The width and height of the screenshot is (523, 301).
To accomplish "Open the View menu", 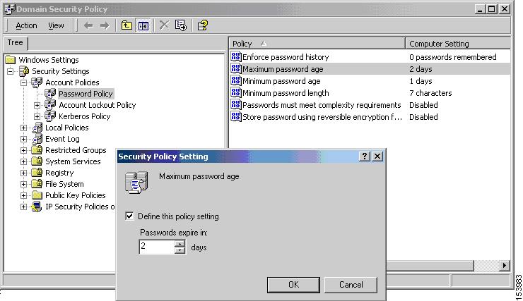I will (56, 25).
